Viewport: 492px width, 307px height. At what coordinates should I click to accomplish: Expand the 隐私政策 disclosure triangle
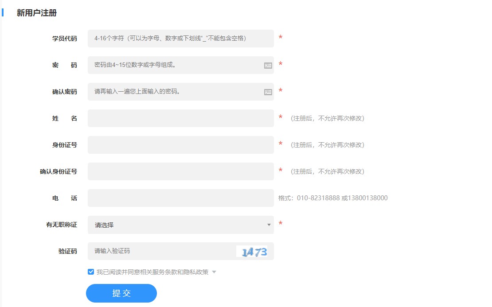(x=214, y=272)
